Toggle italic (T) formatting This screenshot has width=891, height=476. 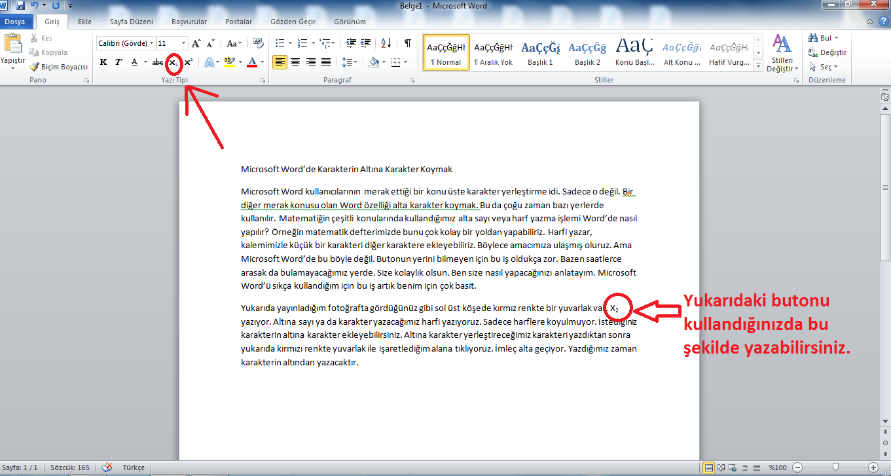(x=118, y=62)
